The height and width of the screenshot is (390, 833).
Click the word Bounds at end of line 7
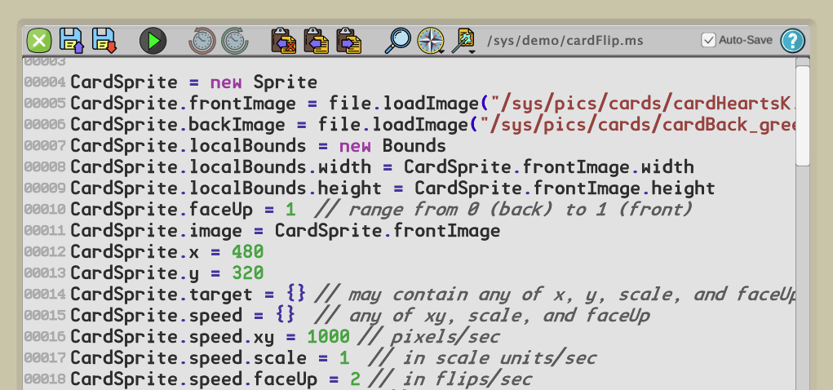(x=414, y=145)
